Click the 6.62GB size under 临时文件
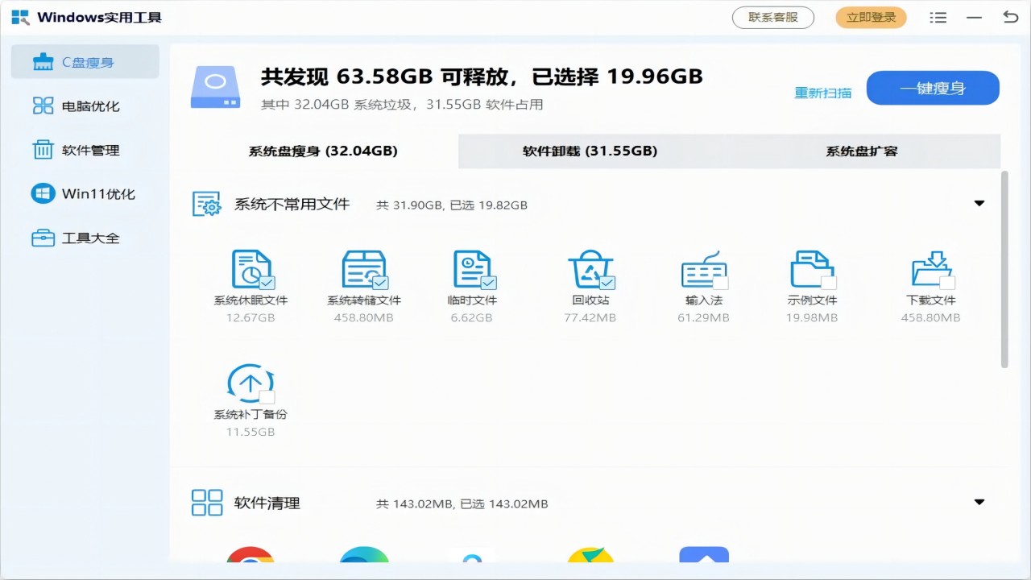This screenshot has height=580, width=1031. click(472, 317)
